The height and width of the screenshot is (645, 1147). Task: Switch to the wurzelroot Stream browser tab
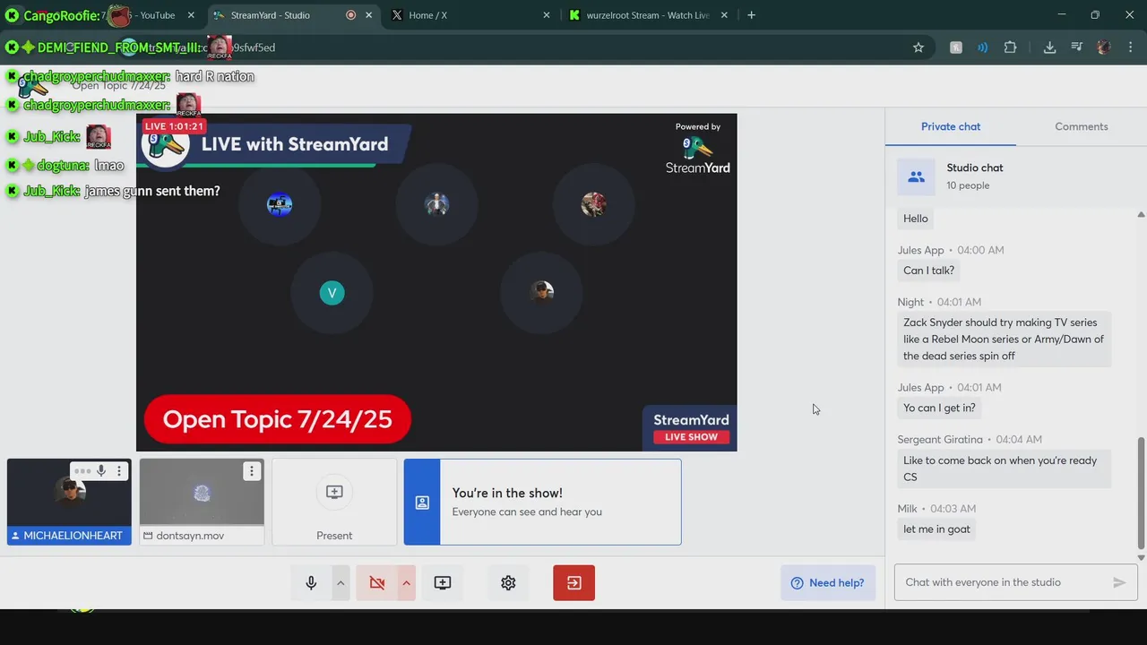(647, 15)
